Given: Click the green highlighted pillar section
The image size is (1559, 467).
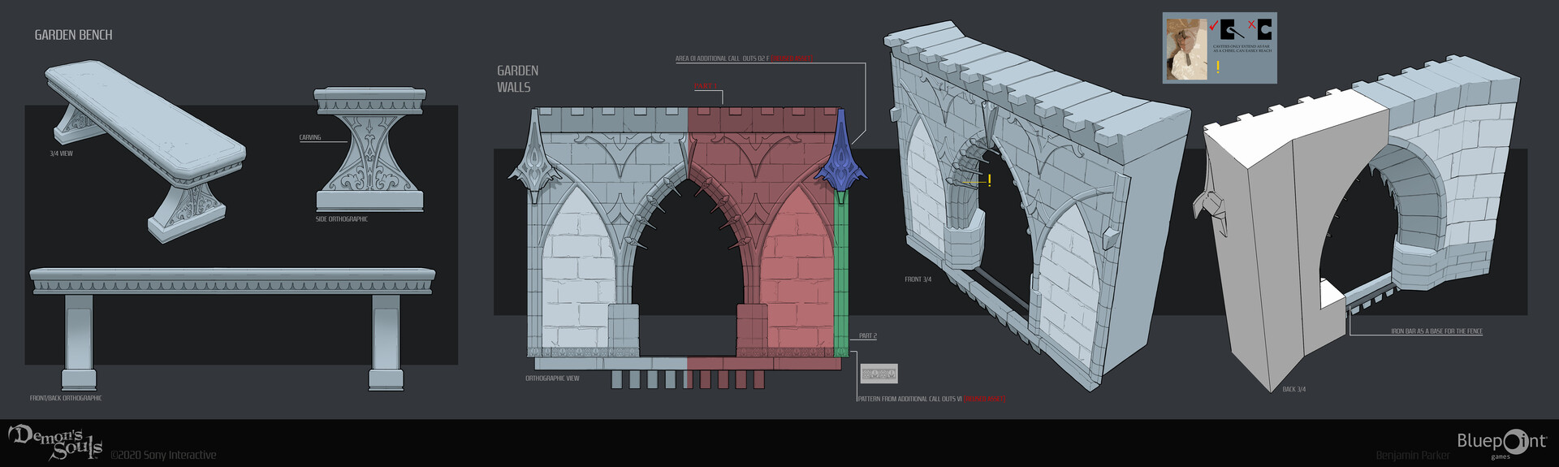Looking at the screenshot, I should click(x=841, y=276).
